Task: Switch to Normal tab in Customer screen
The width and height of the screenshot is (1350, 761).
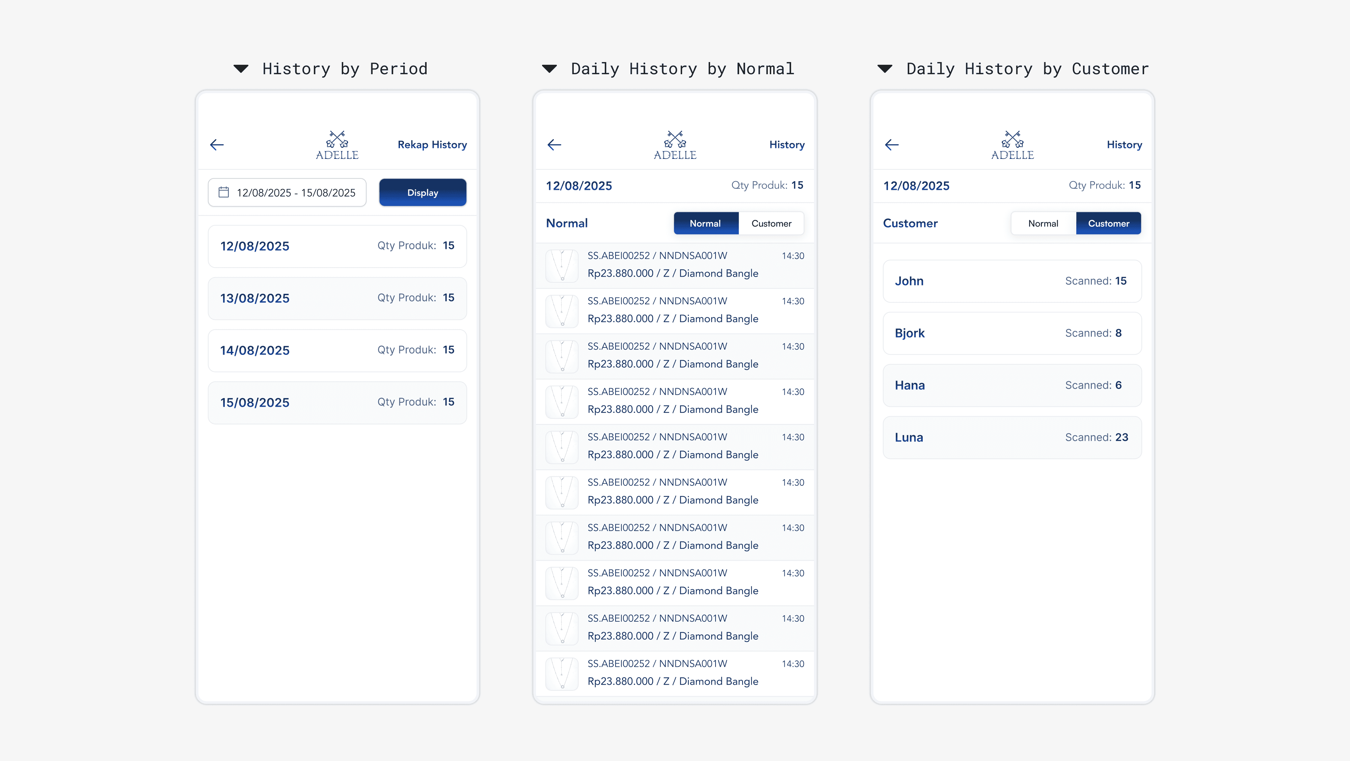Action: click(1043, 223)
